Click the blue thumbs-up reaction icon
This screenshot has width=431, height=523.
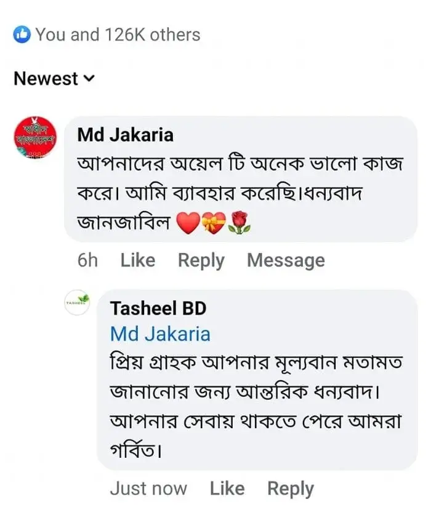(22, 35)
